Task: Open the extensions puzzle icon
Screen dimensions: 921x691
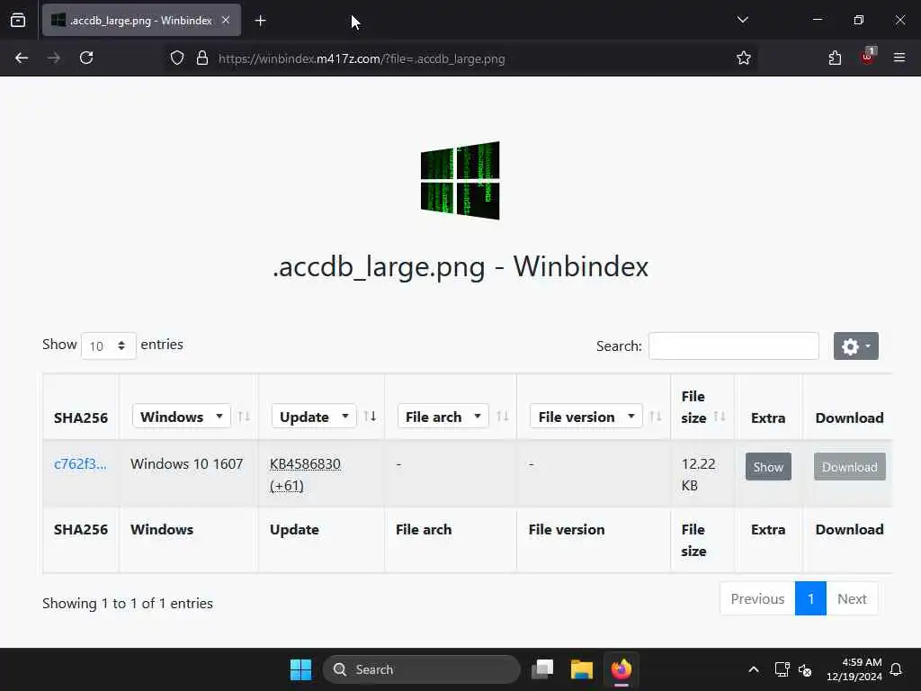Action: (835, 58)
